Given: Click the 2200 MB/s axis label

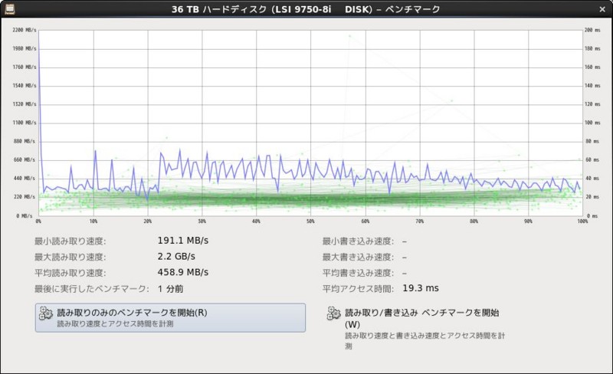Looking at the screenshot, I should [x=25, y=30].
